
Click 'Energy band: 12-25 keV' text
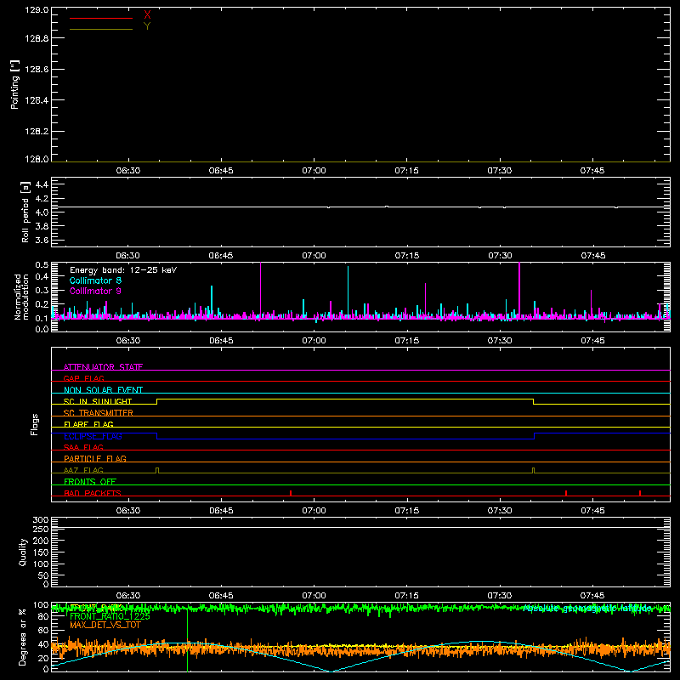(123, 270)
